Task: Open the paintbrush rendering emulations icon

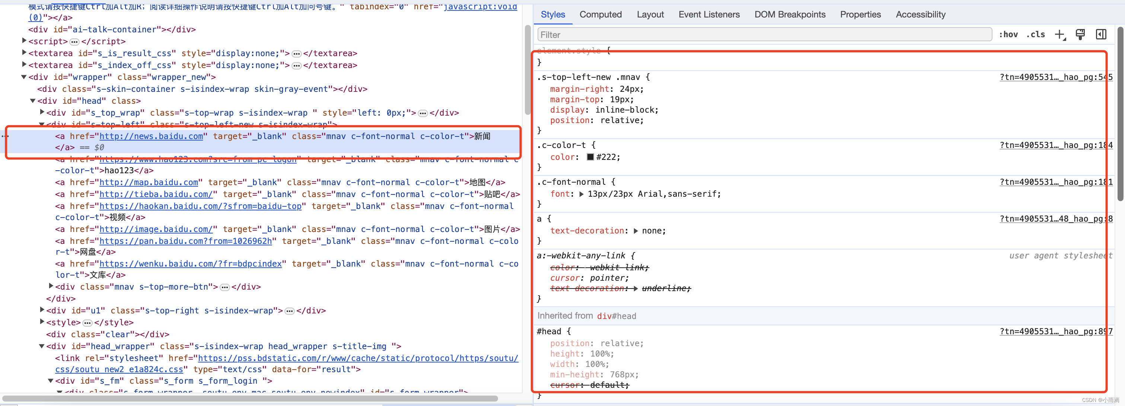Action: [1080, 35]
